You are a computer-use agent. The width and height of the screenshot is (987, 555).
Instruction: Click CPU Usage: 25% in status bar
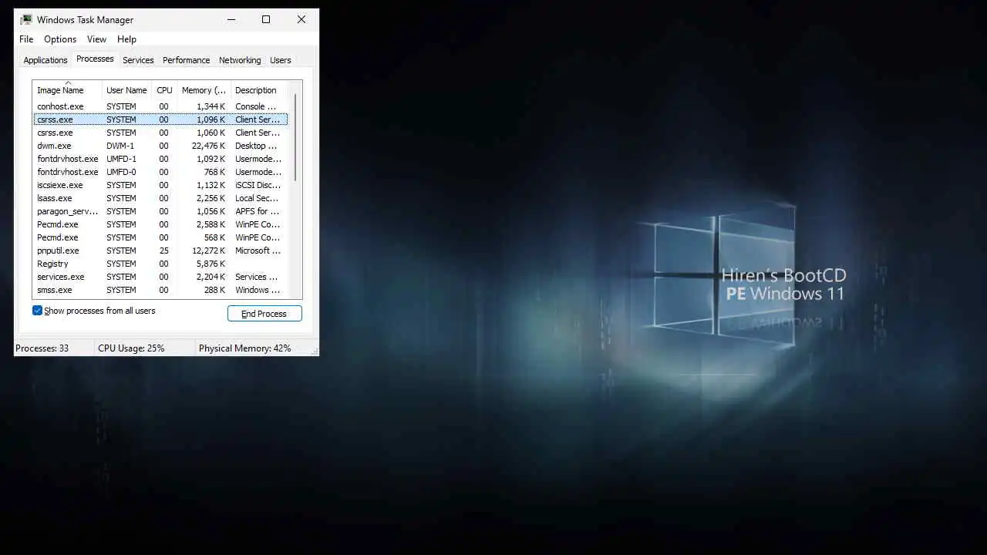coord(131,348)
